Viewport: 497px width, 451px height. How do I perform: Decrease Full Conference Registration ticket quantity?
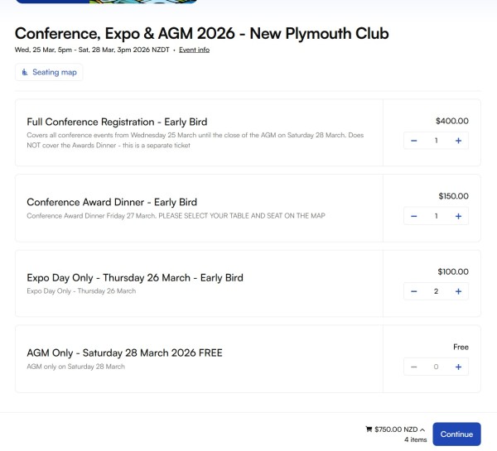click(414, 141)
